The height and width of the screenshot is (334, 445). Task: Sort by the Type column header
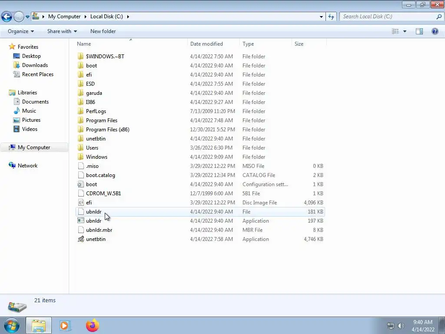point(248,44)
